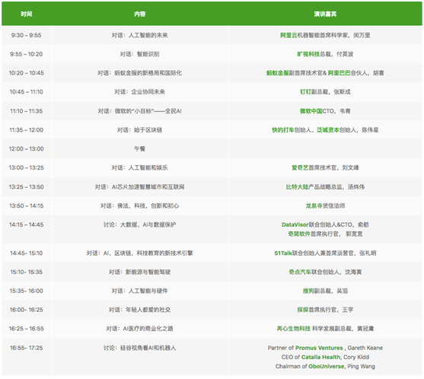Screen dimensions: 424x379
Task: Click the 内容 column header
Action: click(x=139, y=14)
